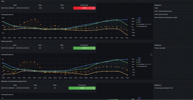193x100 pixels.
Task: Click Маршруты header in Отзыв о доставке section
Action: 158,45
